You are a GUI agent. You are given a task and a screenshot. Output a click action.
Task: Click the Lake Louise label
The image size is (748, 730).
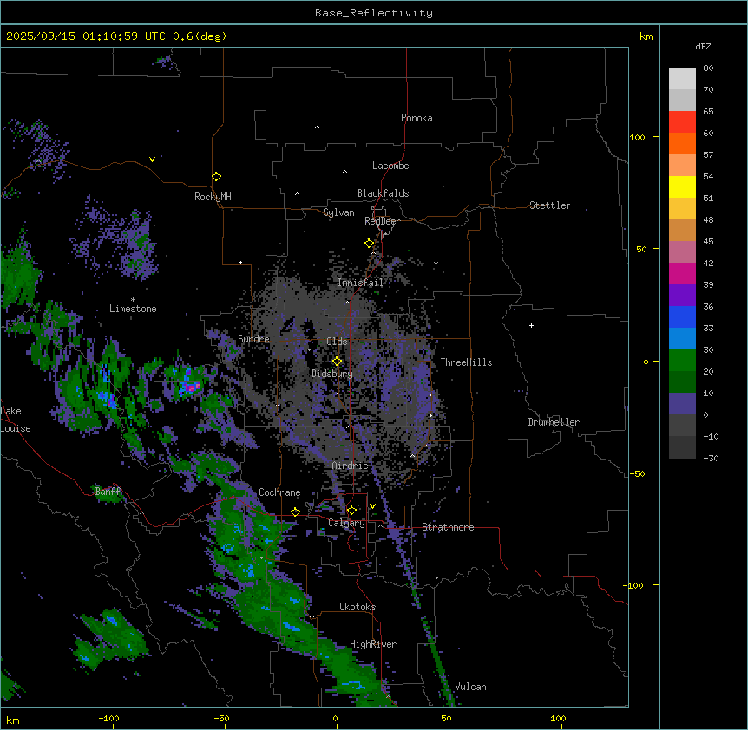[16, 420]
